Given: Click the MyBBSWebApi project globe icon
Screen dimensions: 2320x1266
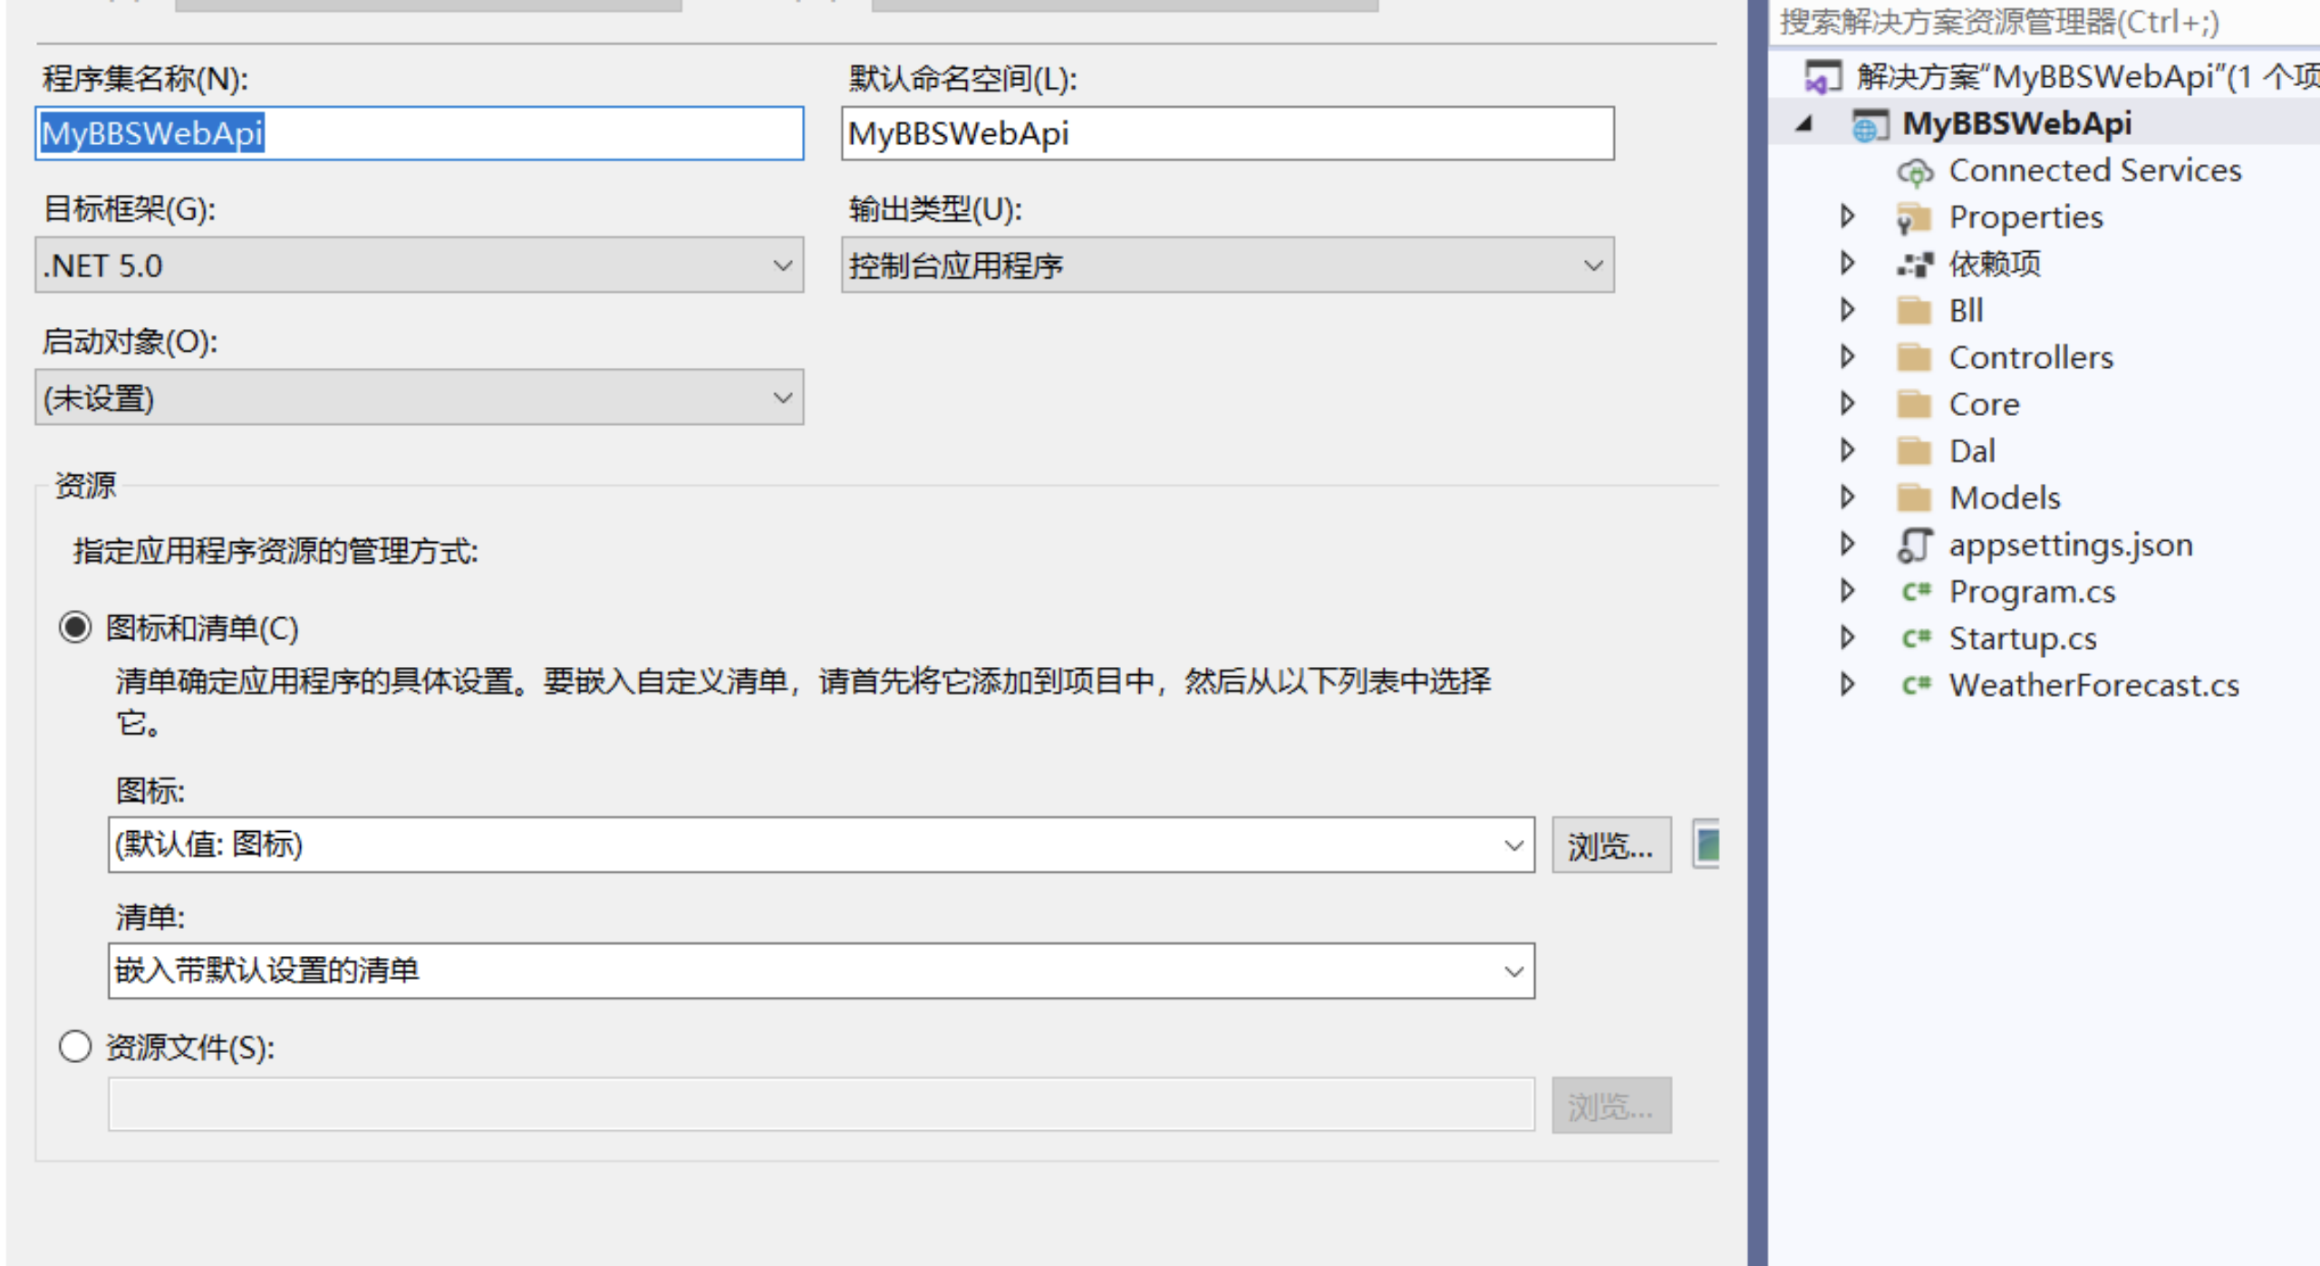Looking at the screenshot, I should point(1867,123).
